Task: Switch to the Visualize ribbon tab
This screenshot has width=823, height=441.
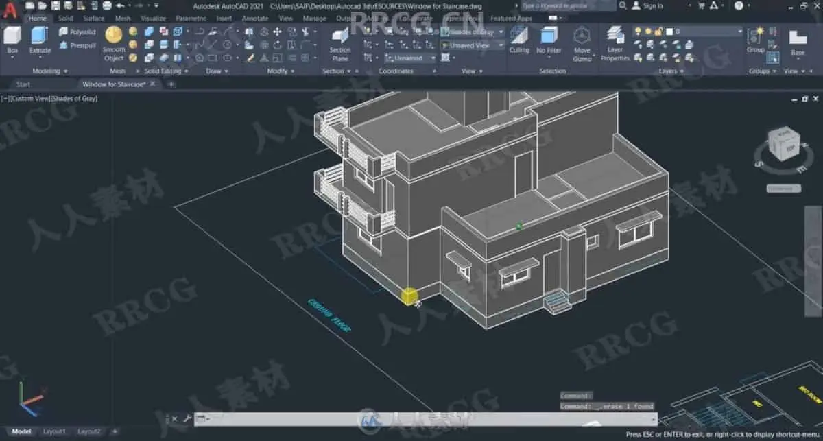Action: (x=153, y=19)
